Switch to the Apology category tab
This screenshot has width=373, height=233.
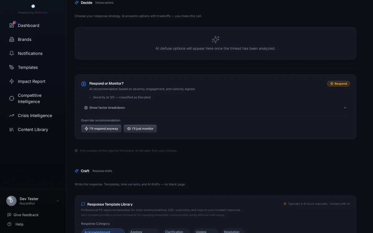click(x=143, y=231)
